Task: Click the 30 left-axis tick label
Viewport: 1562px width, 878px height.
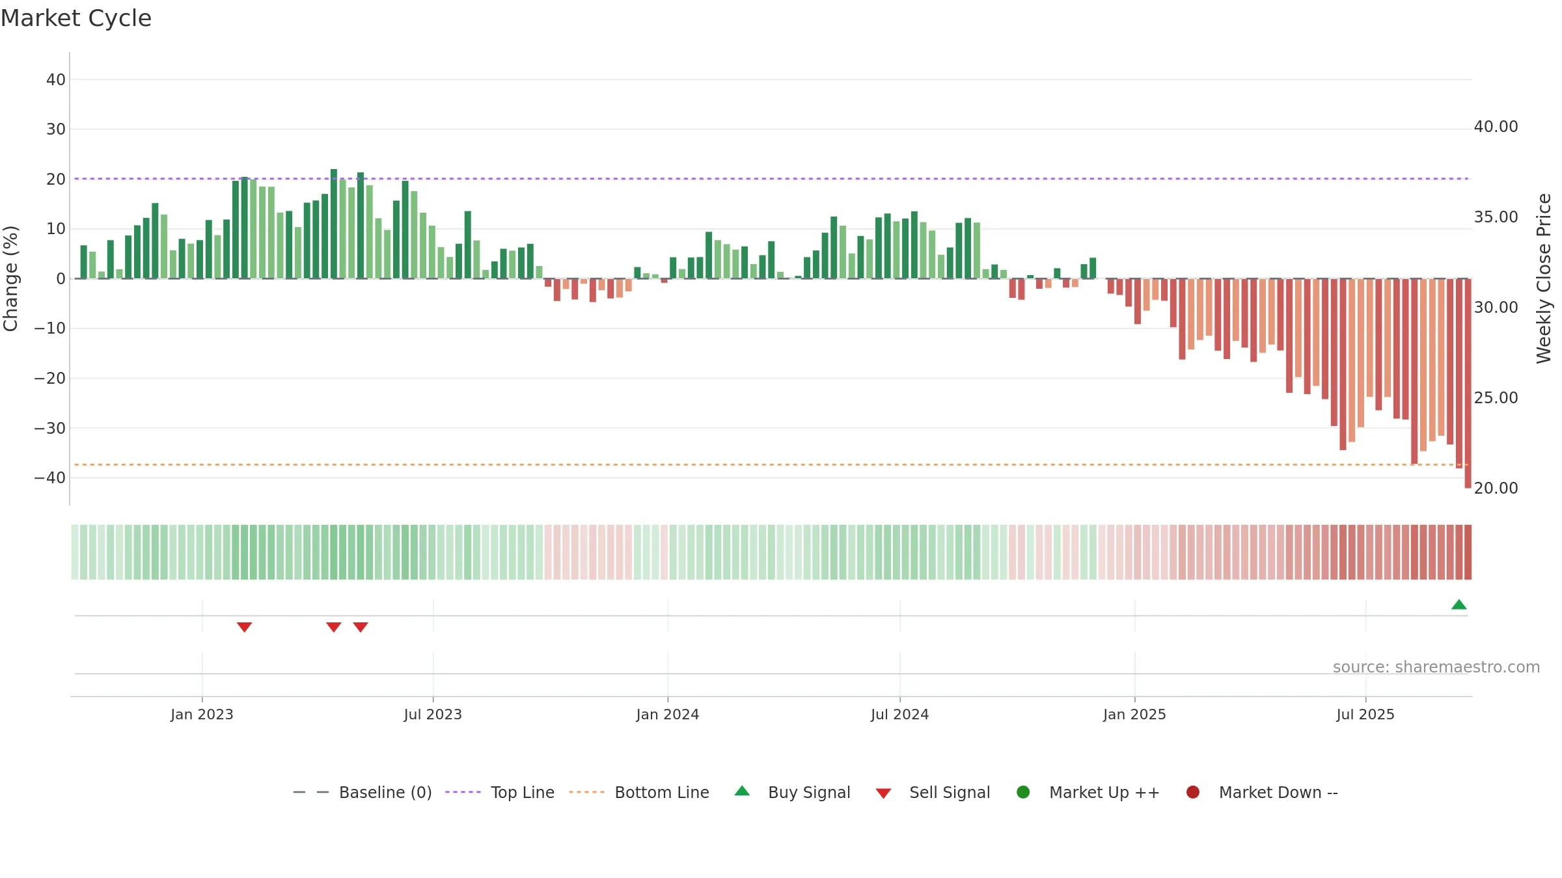Action: (56, 129)
